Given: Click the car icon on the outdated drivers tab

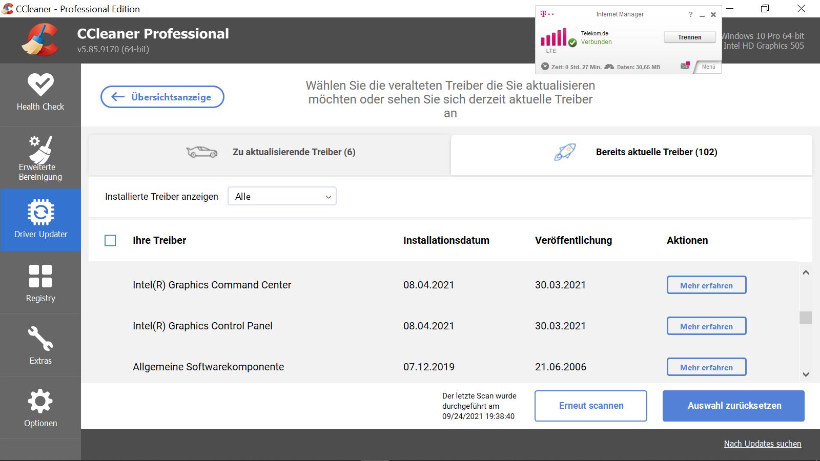Looking at the screenshot, I should (x=202, y=152).
